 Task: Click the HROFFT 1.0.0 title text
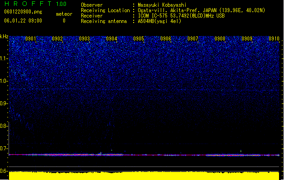[35, 4]
